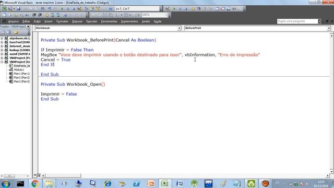Click the Windows Start button

click(6, 183)
